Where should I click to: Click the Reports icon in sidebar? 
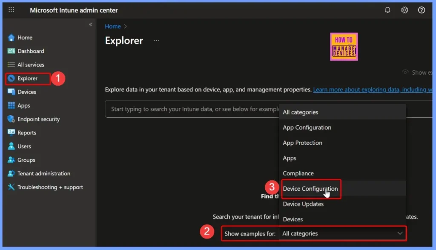pyautogui.click(x=11, y=132)
